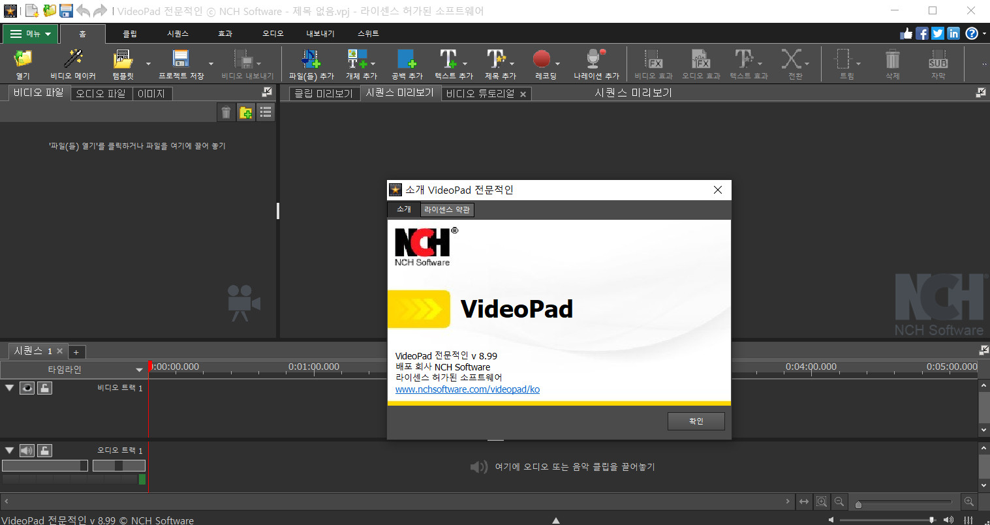Viewport: 990px width, 525px height.
Task: Click the thumbs-up like icon
Action: 906,33
